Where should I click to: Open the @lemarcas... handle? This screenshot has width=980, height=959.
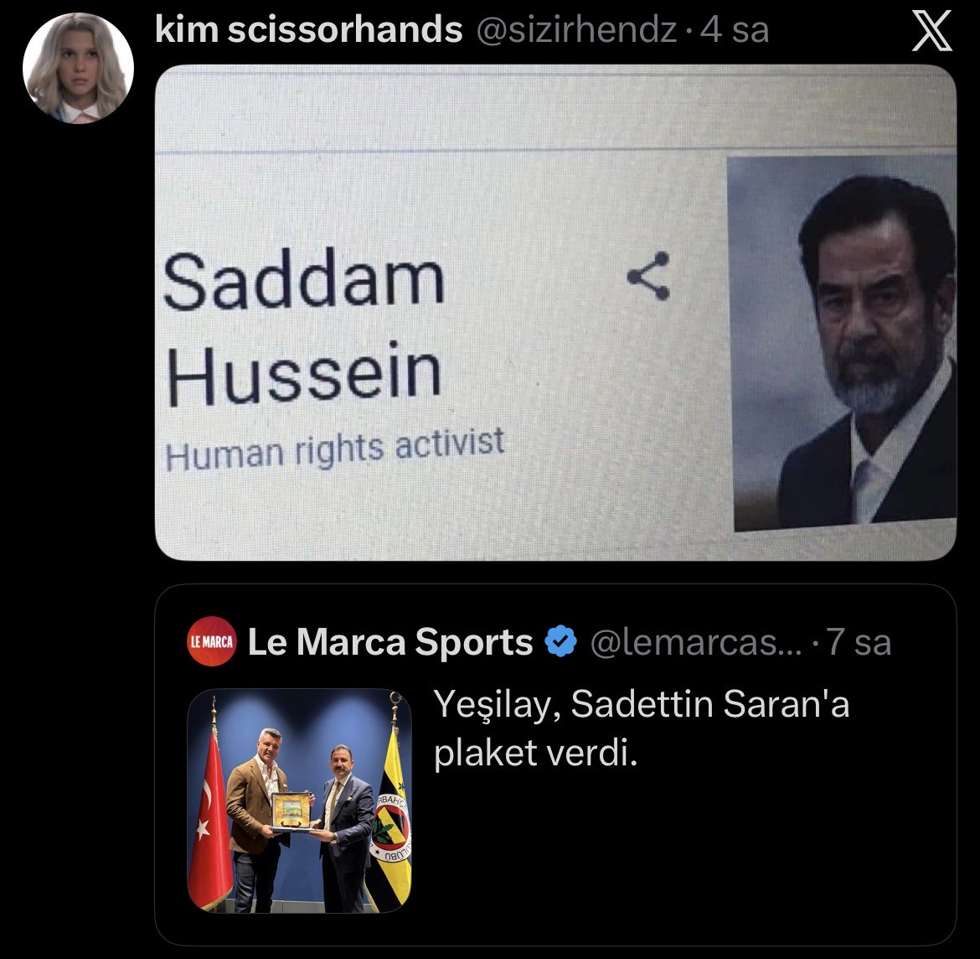click(696, 642)
